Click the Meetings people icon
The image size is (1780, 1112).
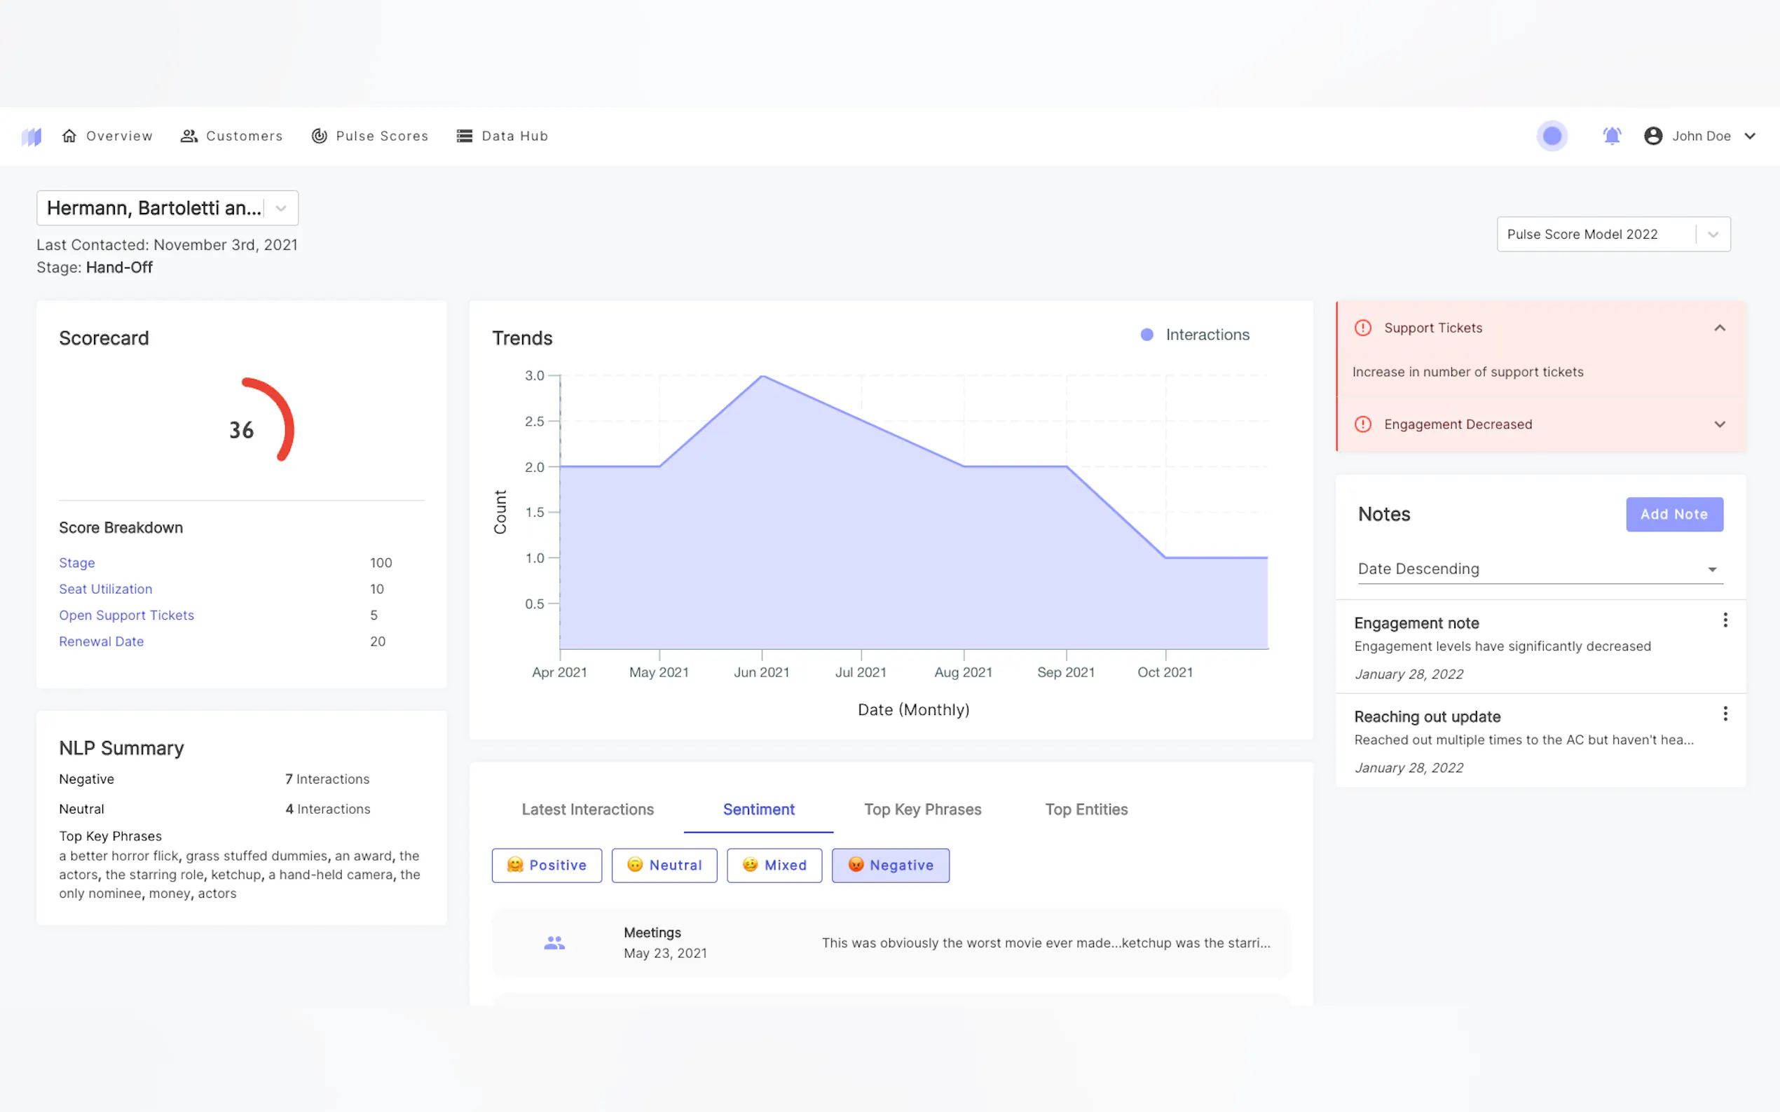pos(554,943)
